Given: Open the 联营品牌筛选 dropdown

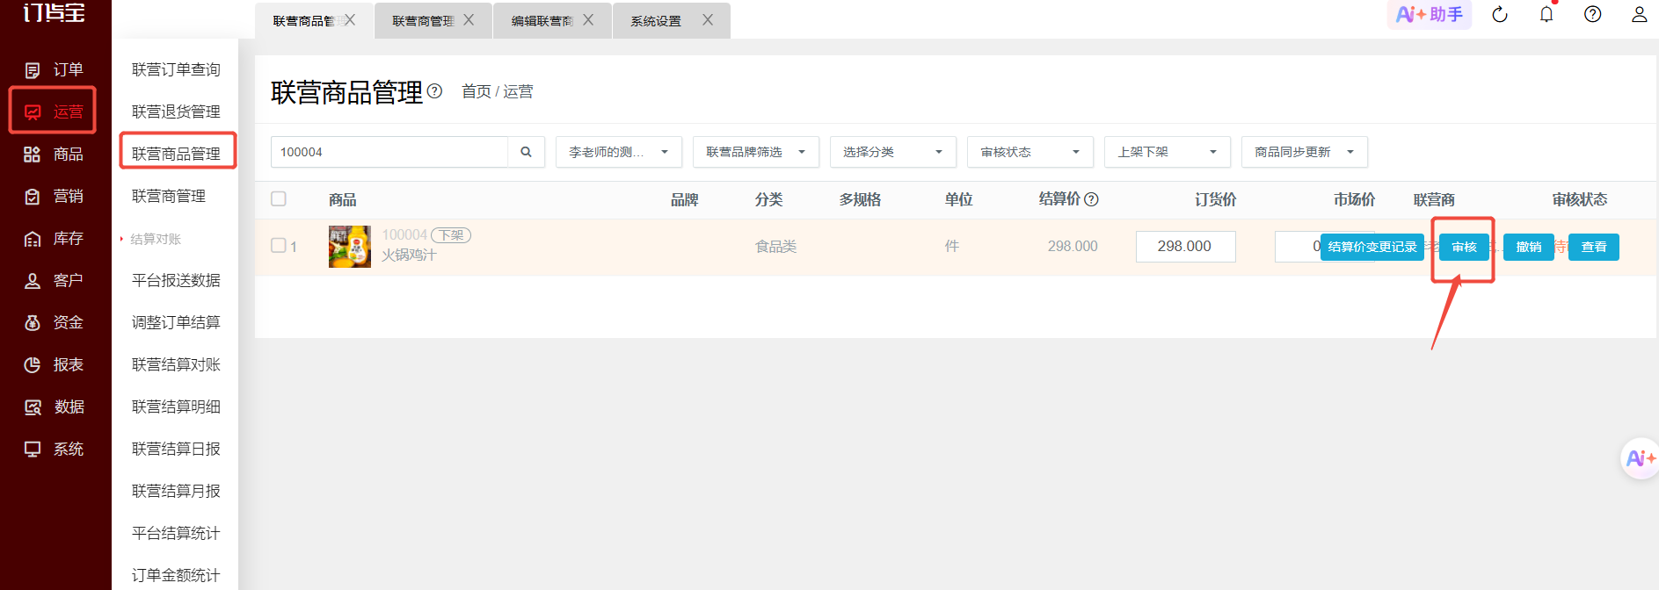Looking at the screenshot, I should 756,152.
